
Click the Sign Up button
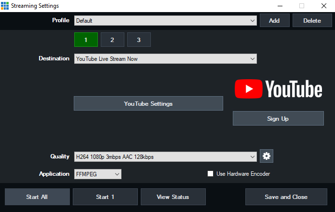(x=278, y=118)
